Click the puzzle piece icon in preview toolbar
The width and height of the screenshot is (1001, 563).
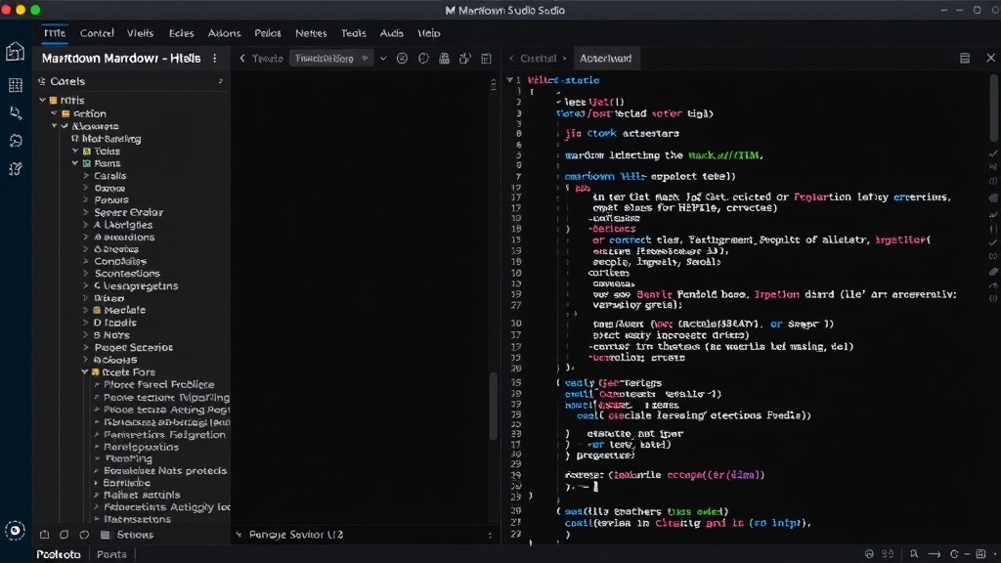pos(464,58)
